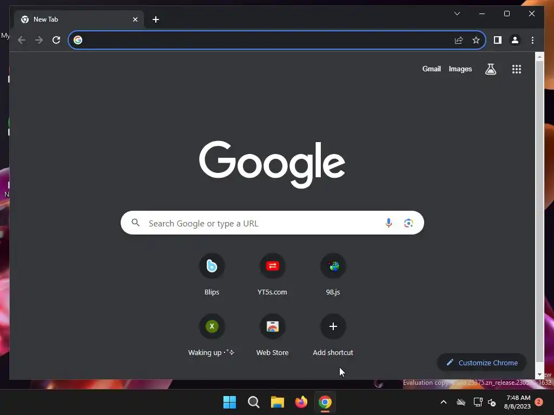Click the network tray icon
The width and height of the screenshot is (554, 415).
(x=478, y=402)
